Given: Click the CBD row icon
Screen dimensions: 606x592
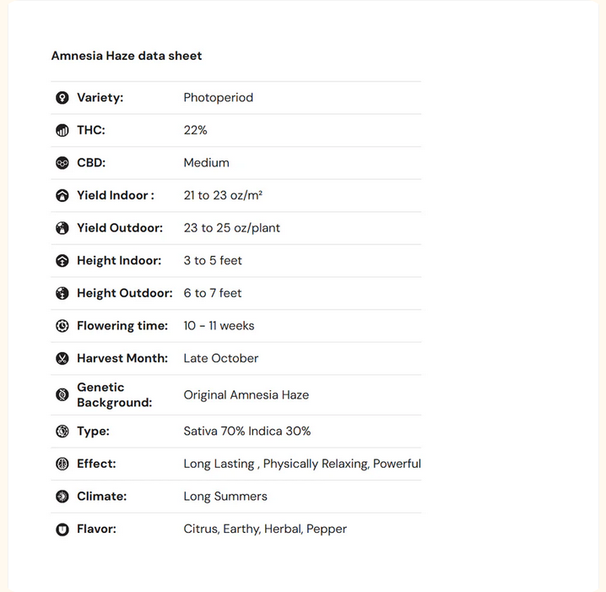Looking at the screenshot, I should click(62, 163).
